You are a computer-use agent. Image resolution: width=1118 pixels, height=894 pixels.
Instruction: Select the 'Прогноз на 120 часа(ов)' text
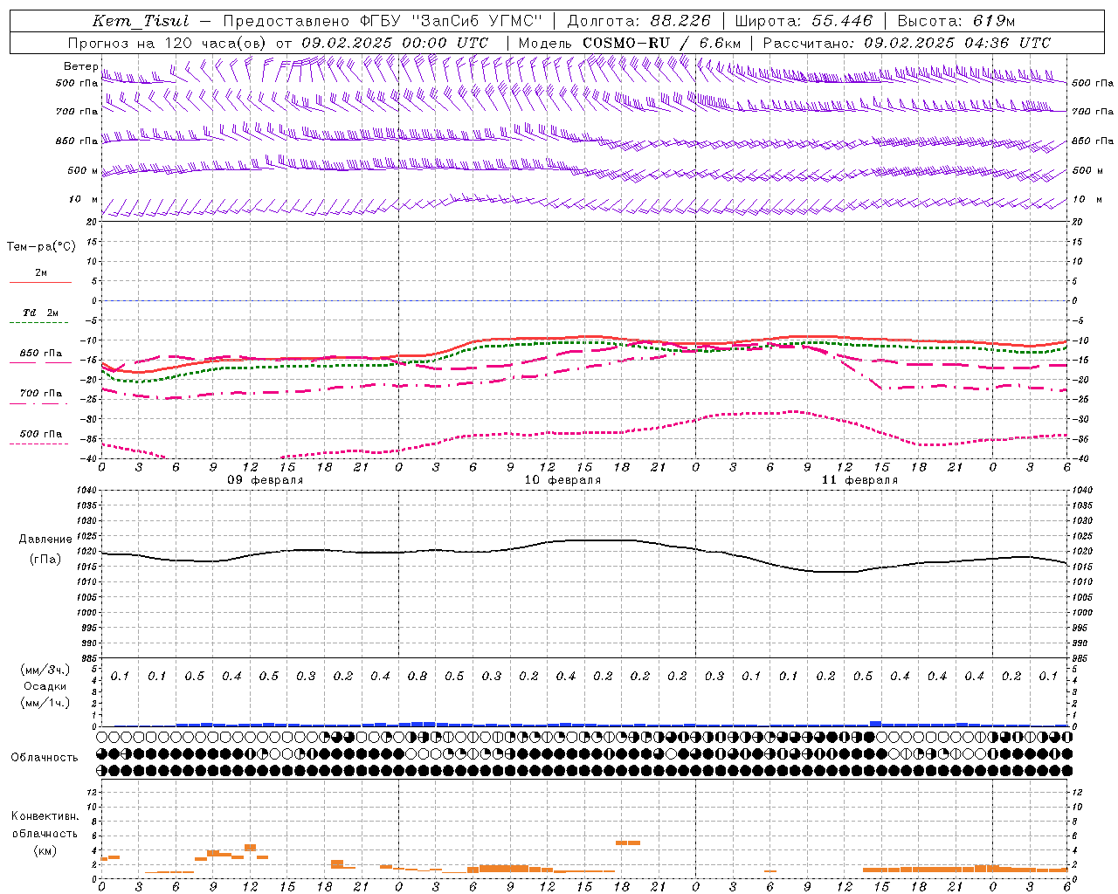pyautogui.click(x=169, y=43)
